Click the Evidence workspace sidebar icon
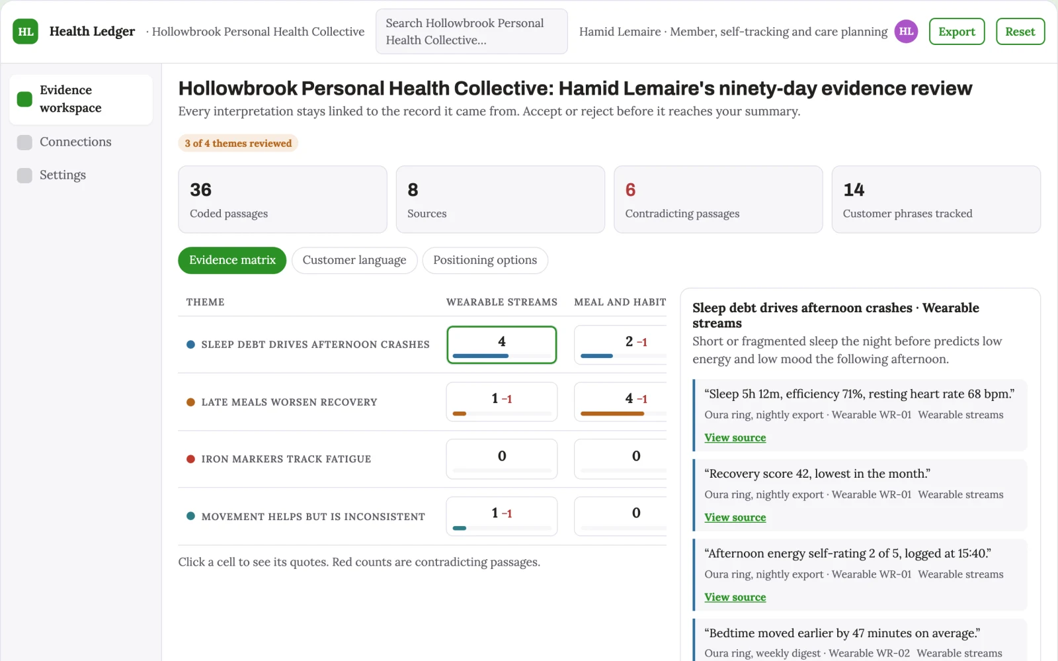 click(24, 99)
